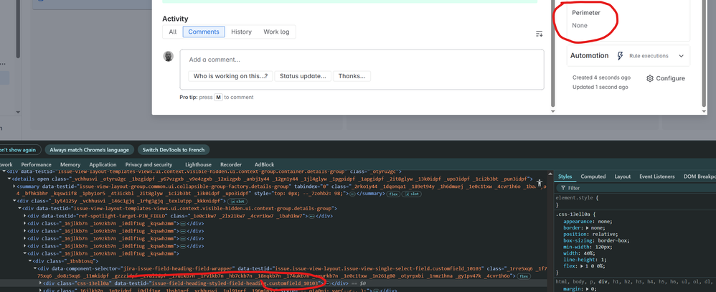Viewport: 716px width, 292px height.
Task: Open the Rule executions link
Action: (649, 56)
